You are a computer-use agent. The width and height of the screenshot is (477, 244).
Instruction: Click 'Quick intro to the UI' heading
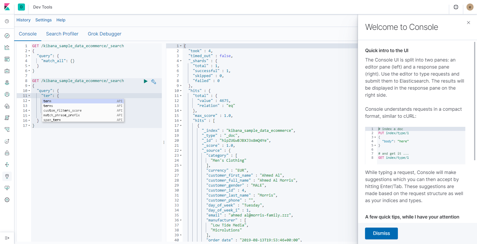pos(387,50)
